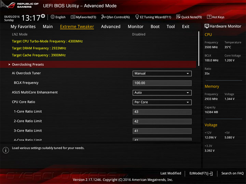The image size is (246, 184).
Task: Click the Hardware Monitor screen icon
Action: 207,26
